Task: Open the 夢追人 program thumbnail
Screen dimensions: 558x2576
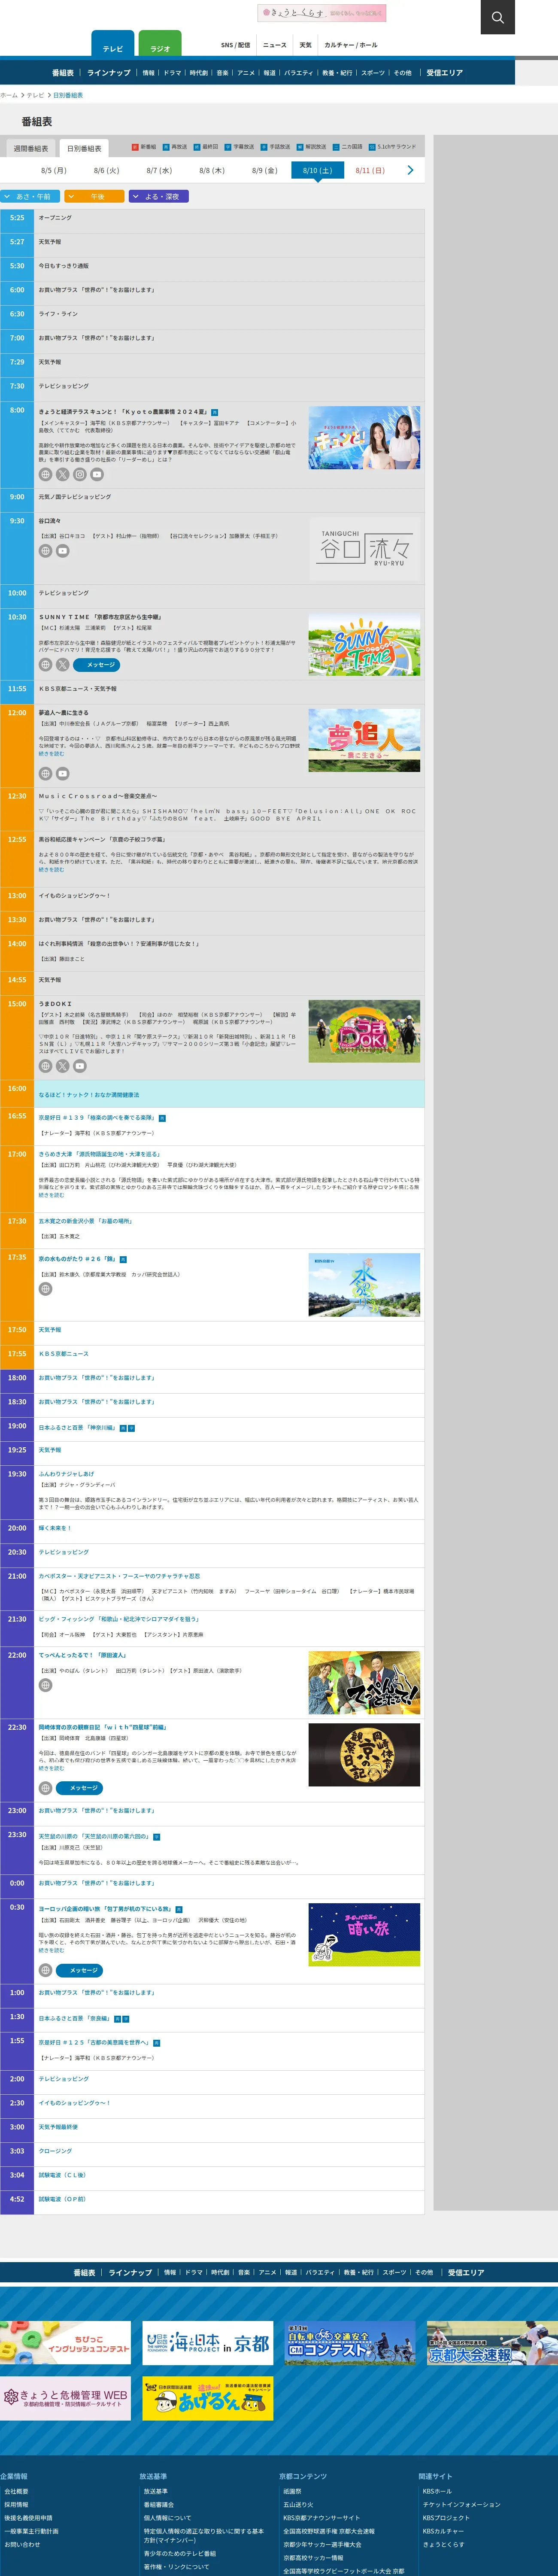Action: point(364,740)
